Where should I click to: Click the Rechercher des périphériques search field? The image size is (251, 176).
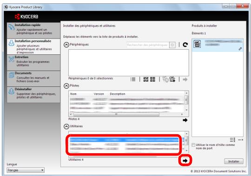click(x=147, y=45)
